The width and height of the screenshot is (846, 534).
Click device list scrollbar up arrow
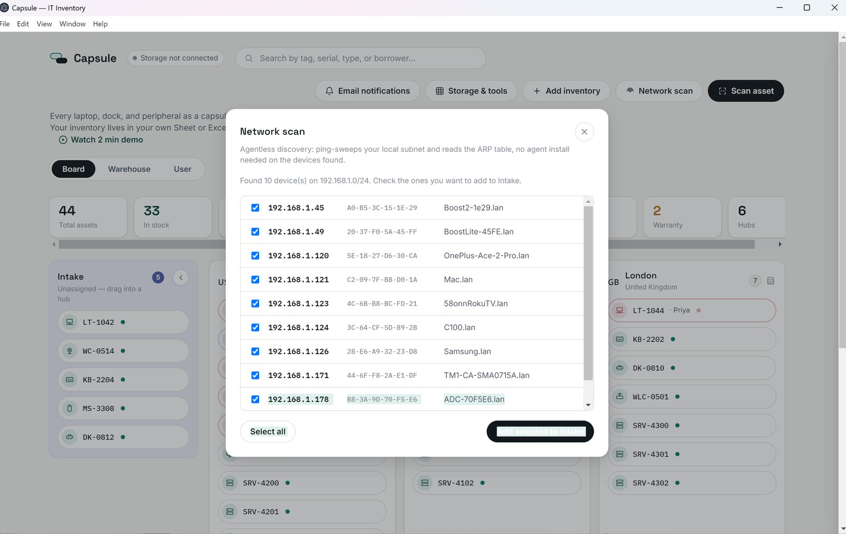coord(588,202)
